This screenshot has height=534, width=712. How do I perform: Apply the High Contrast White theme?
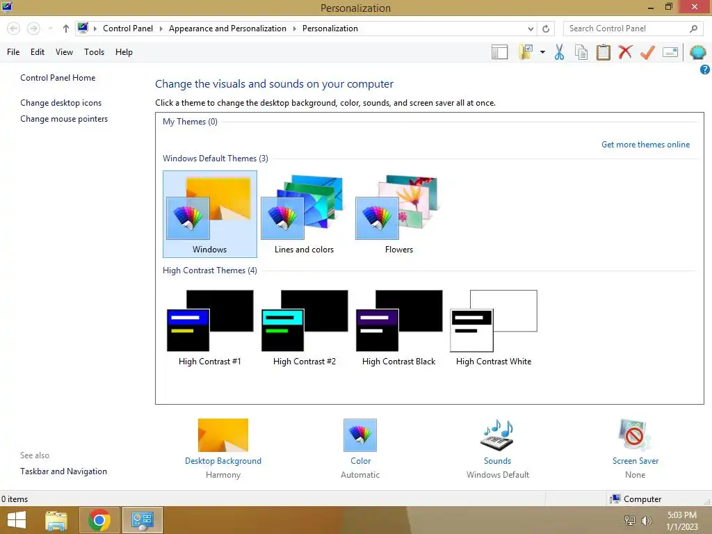(x=494, y=328)
